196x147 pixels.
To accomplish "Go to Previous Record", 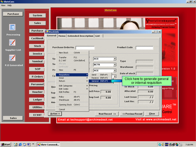I will pos(132,114).
